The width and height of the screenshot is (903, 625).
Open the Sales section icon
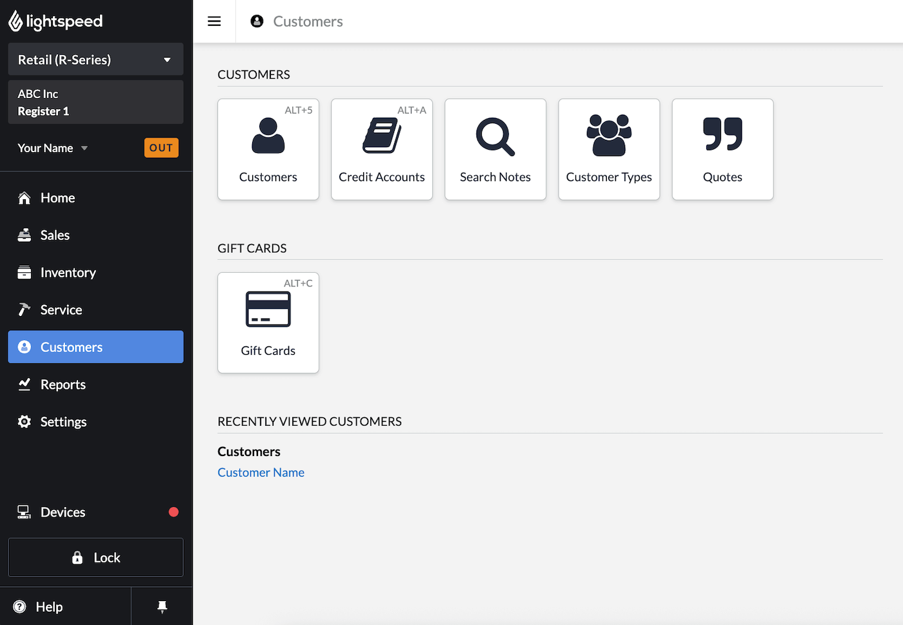click(x=25, y=235)
